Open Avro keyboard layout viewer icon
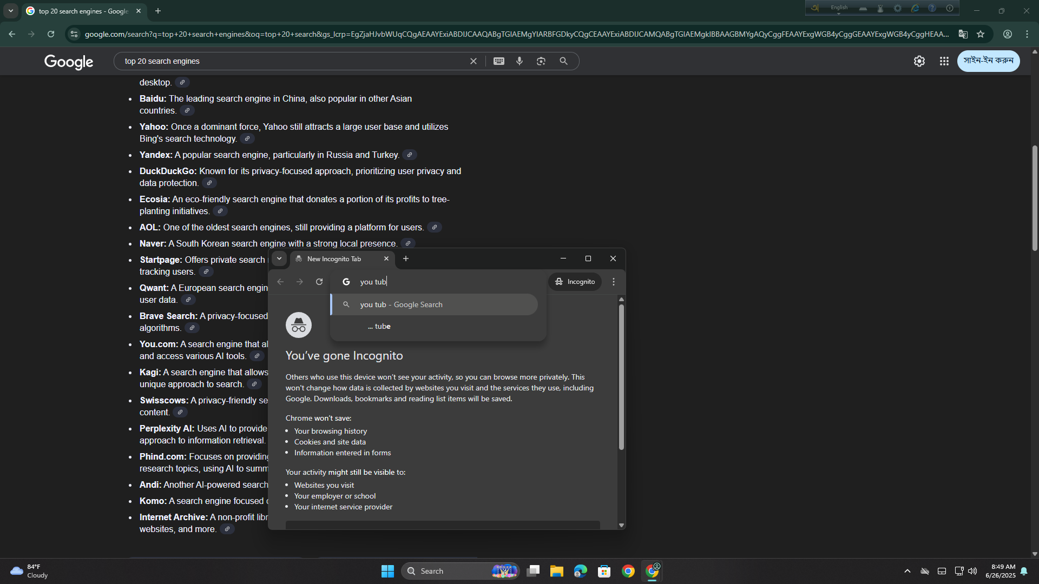 point(863,8)
